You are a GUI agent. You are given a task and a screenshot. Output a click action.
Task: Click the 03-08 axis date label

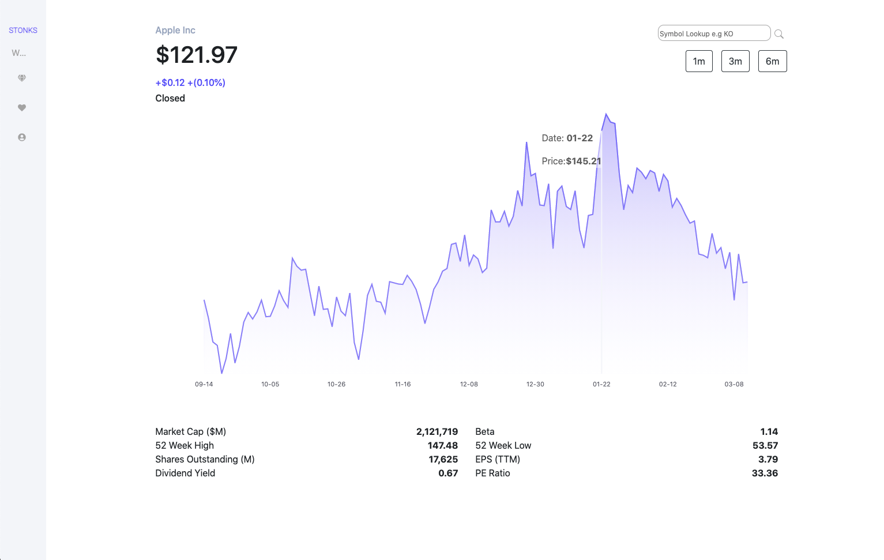pos(734,384)
